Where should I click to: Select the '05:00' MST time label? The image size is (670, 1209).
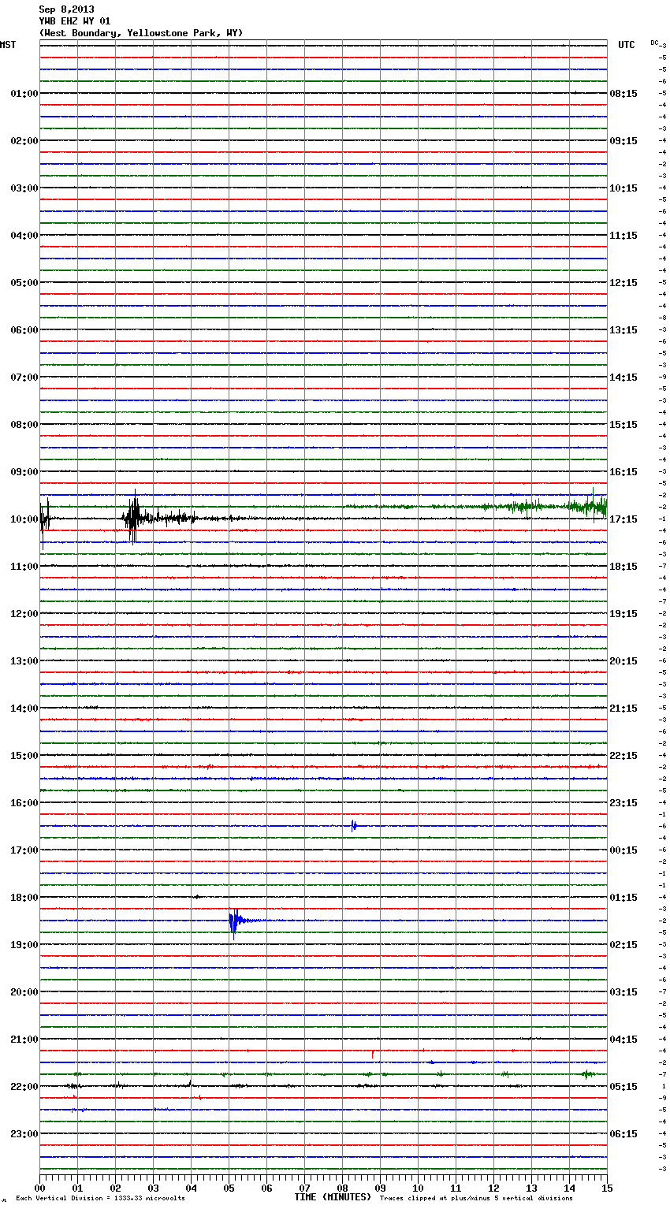click(24, 283)
